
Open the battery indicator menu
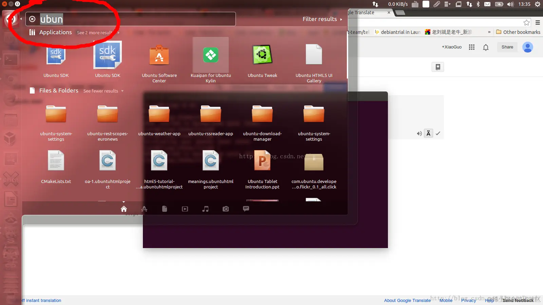click(499, 4)
